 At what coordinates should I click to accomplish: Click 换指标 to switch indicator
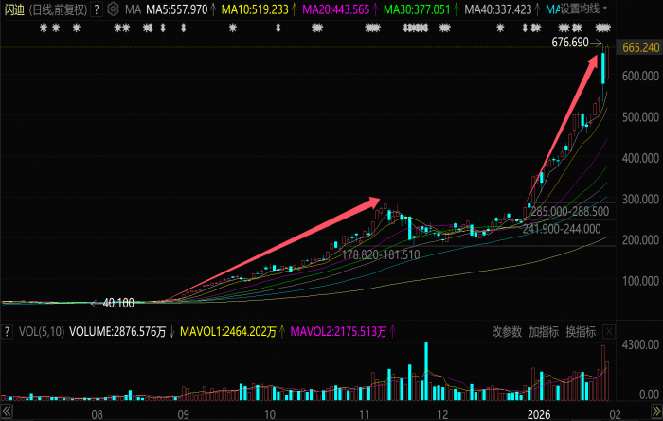[580, 332]
